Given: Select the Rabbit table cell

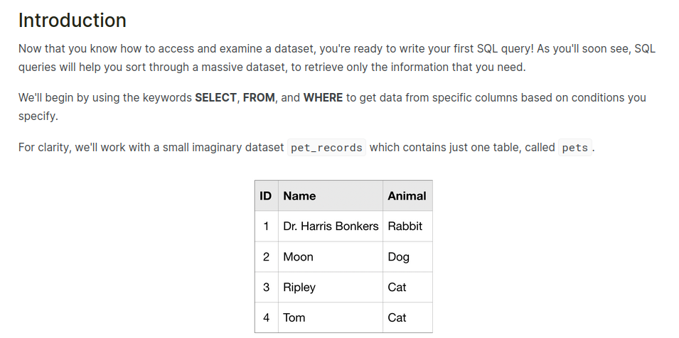Looking at the screenshot, I should tap(405, 227).
